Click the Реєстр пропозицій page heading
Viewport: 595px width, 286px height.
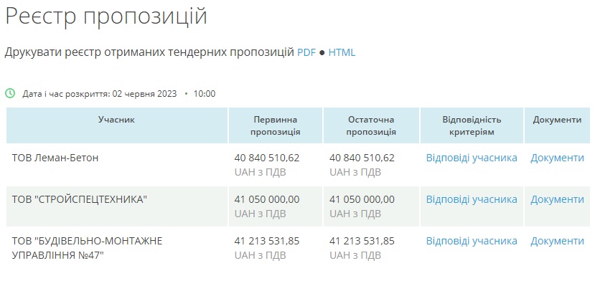(x=106, y=16)
